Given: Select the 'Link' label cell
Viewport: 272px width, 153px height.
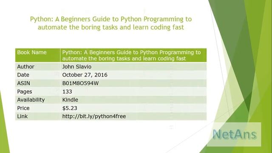Looking at the screenshot, I should [38, 116].
